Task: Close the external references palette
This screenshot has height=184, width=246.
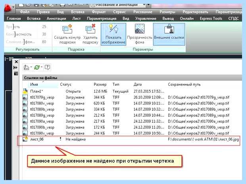Action: (16, 62)
